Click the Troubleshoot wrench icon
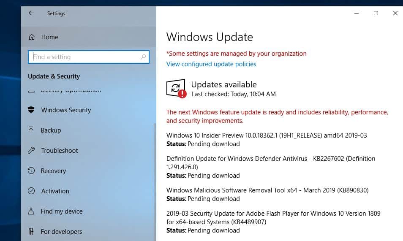 [31, 150]
